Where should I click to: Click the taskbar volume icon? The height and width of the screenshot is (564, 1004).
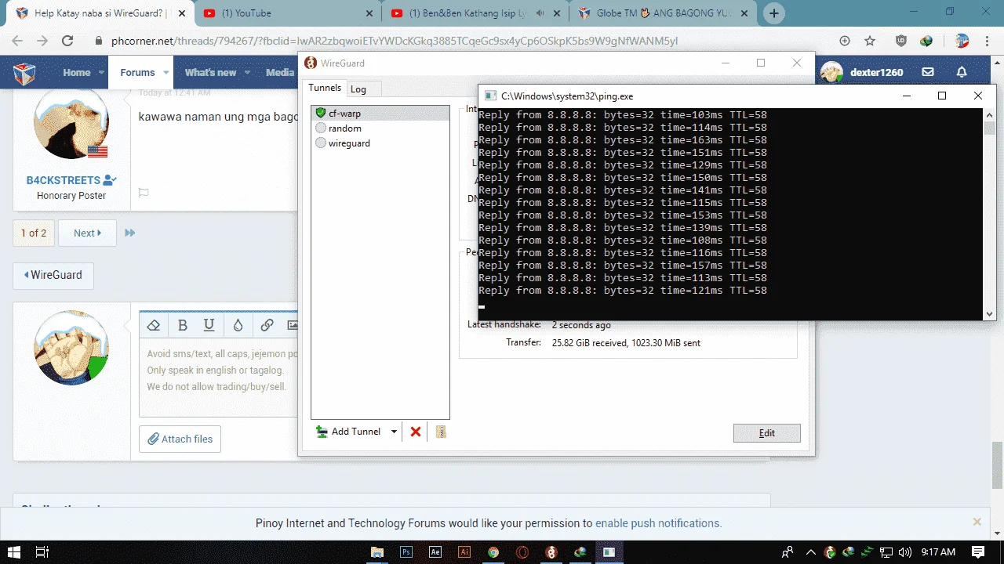[904, 551]
